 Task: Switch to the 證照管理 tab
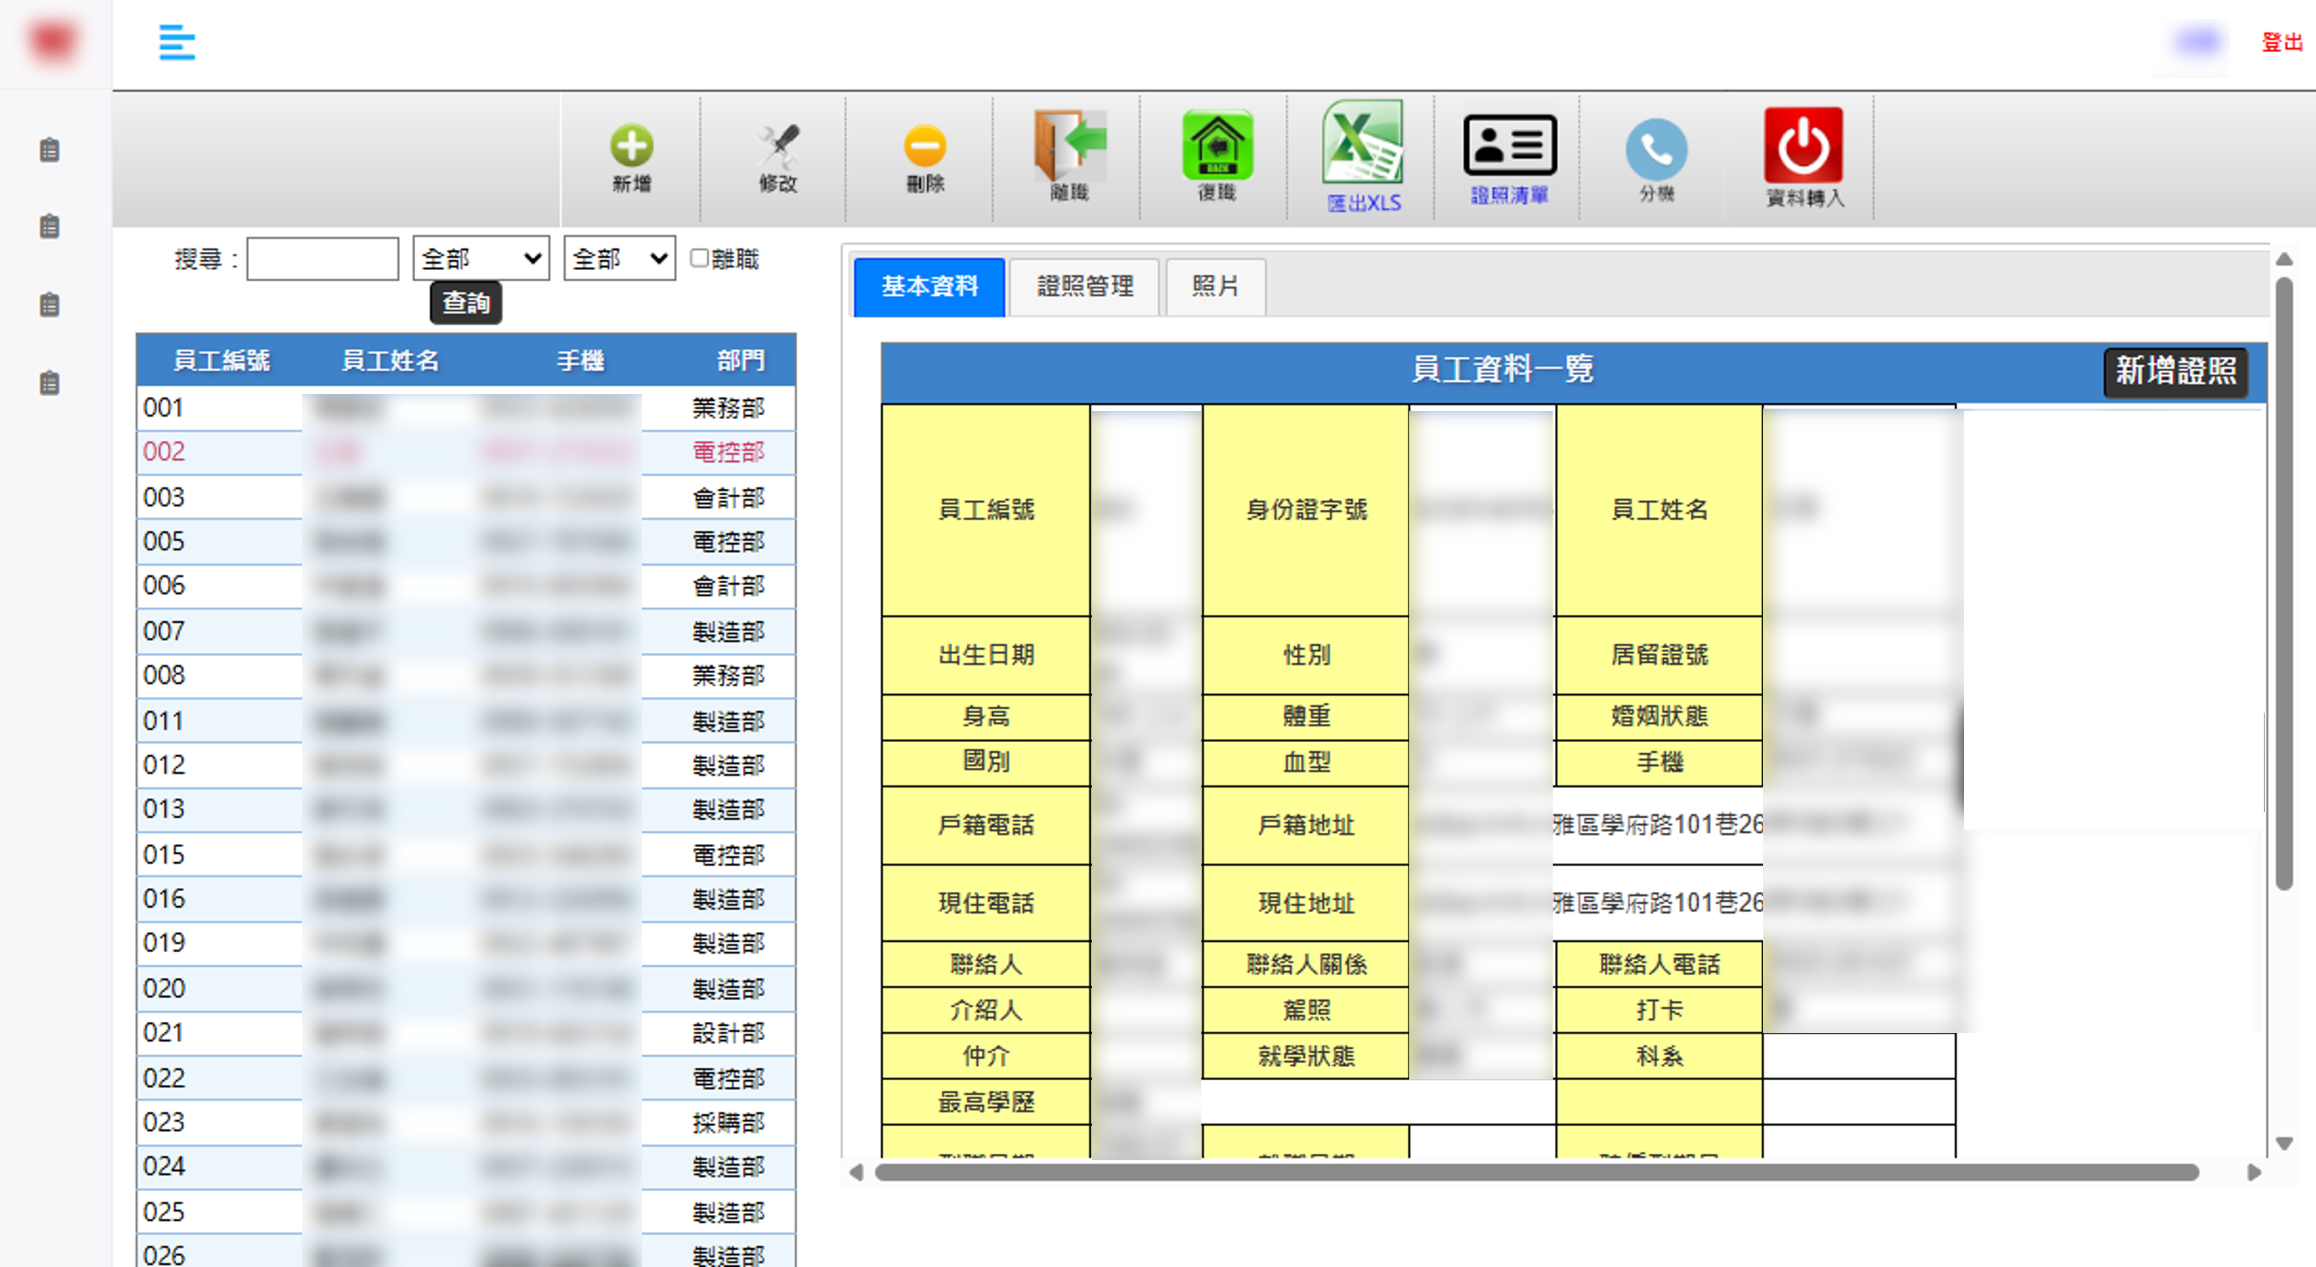point(1084,287)
